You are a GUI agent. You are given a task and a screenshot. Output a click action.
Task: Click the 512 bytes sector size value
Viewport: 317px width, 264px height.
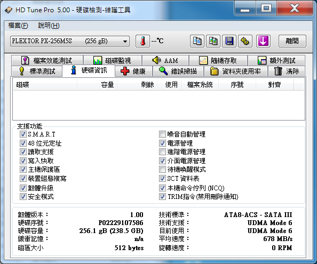(129, 248)
